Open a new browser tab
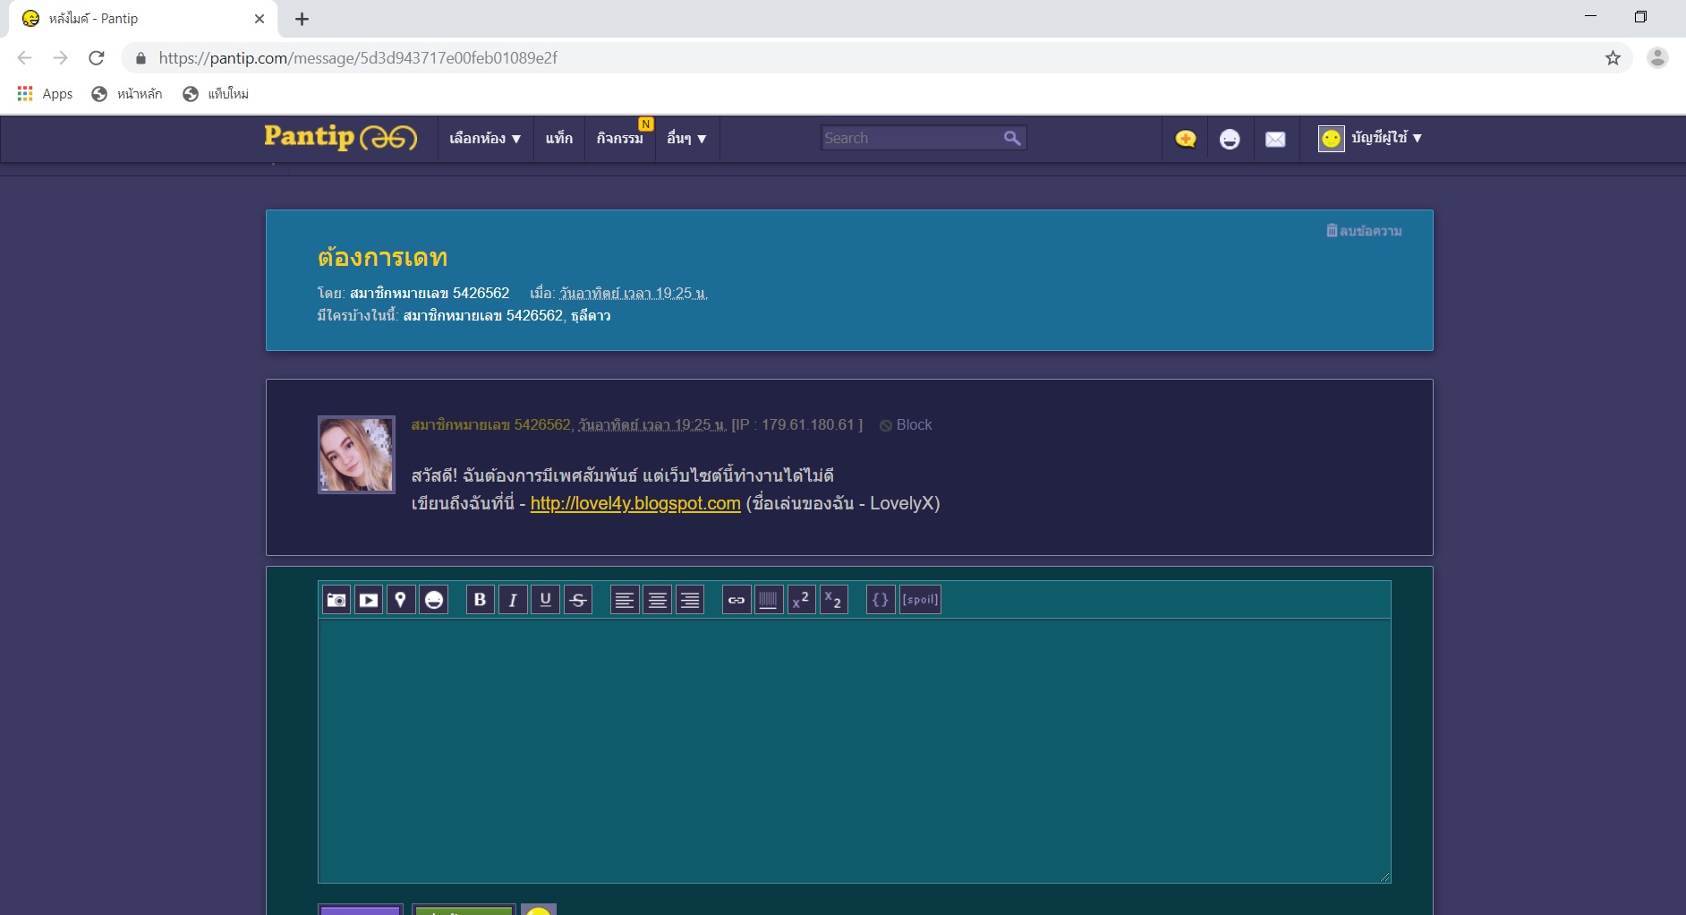Viewport: 1686px width, 915px height. (x=302, y=19)
